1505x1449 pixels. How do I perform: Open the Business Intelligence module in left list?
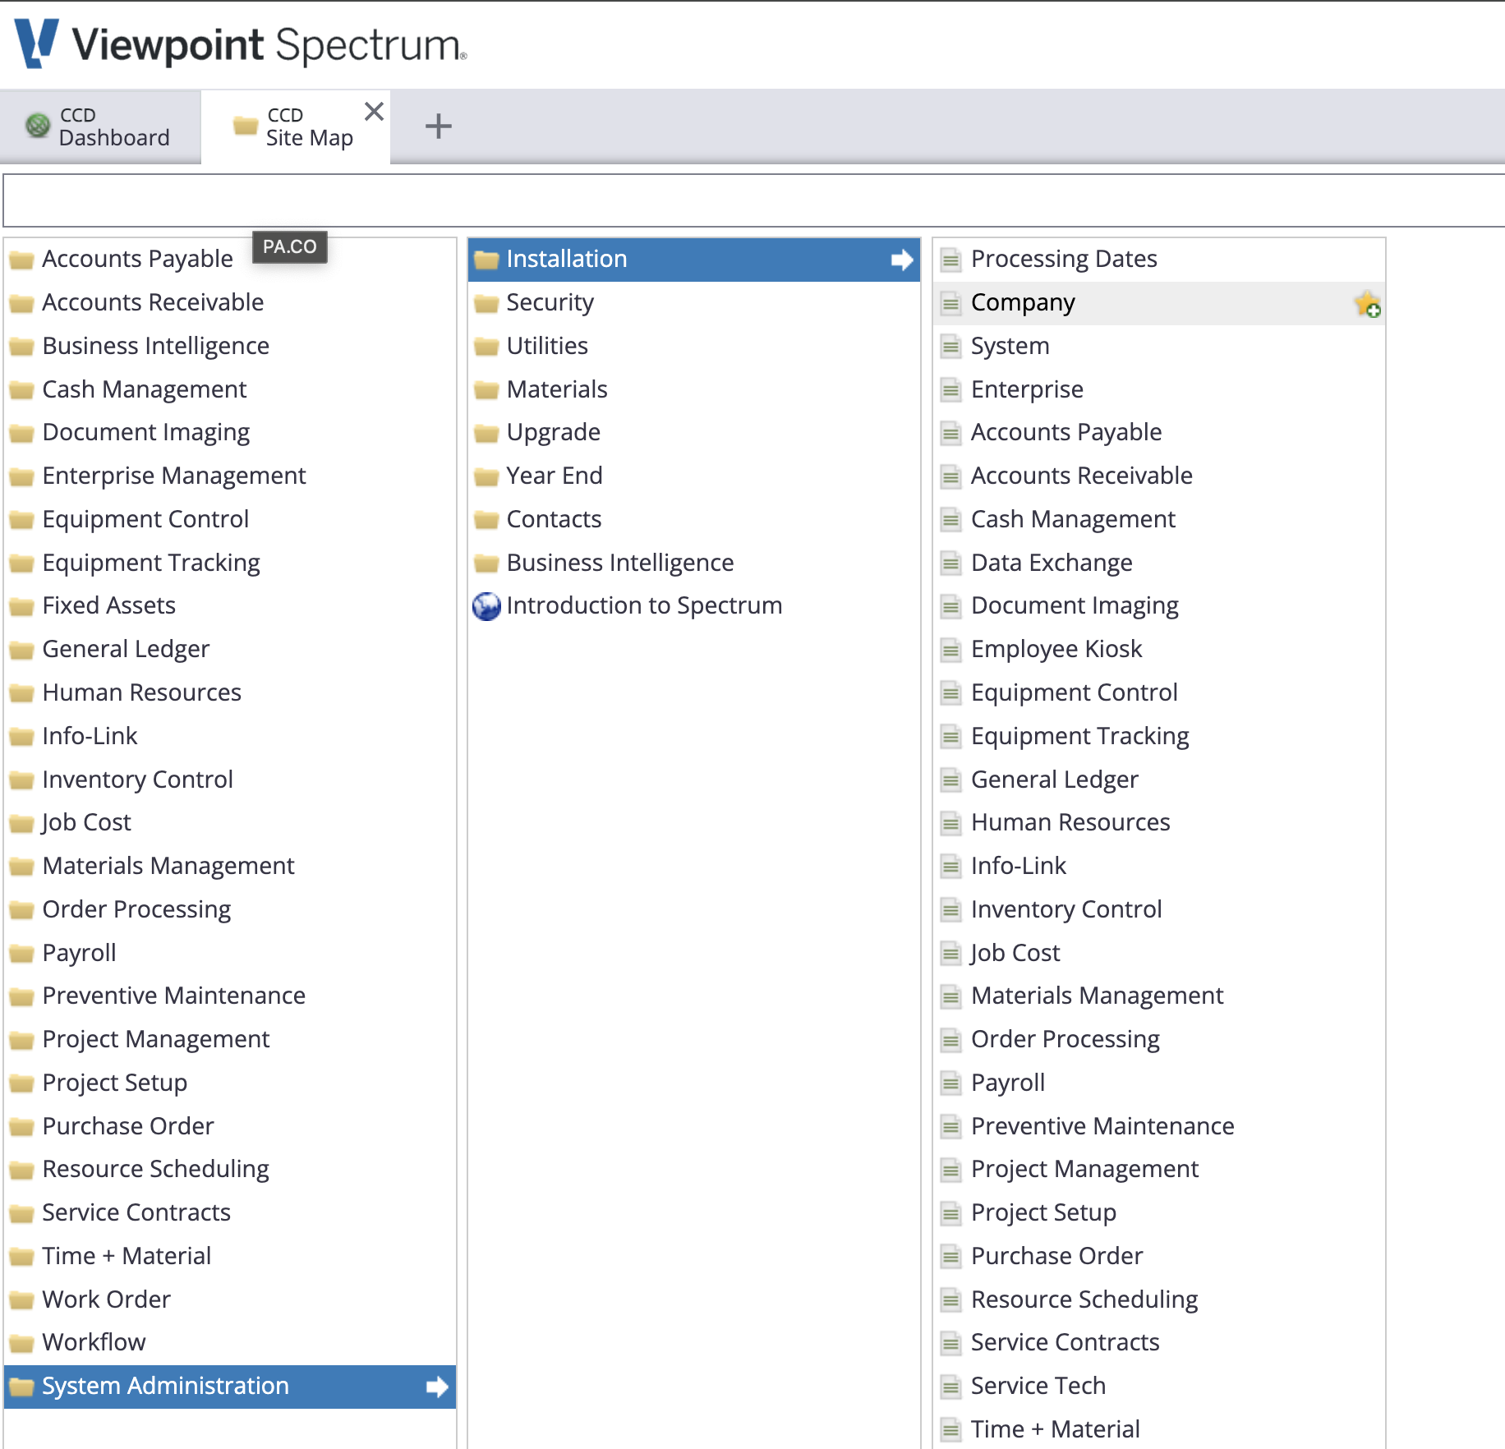[230, 347]
